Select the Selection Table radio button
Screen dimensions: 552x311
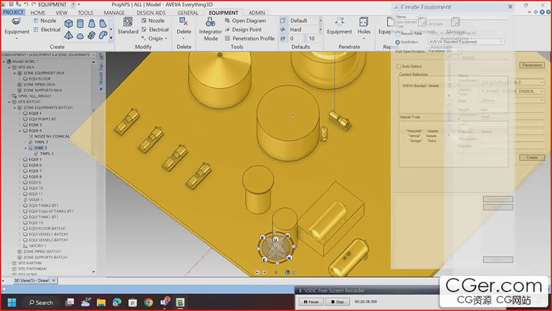click(398, 34)
